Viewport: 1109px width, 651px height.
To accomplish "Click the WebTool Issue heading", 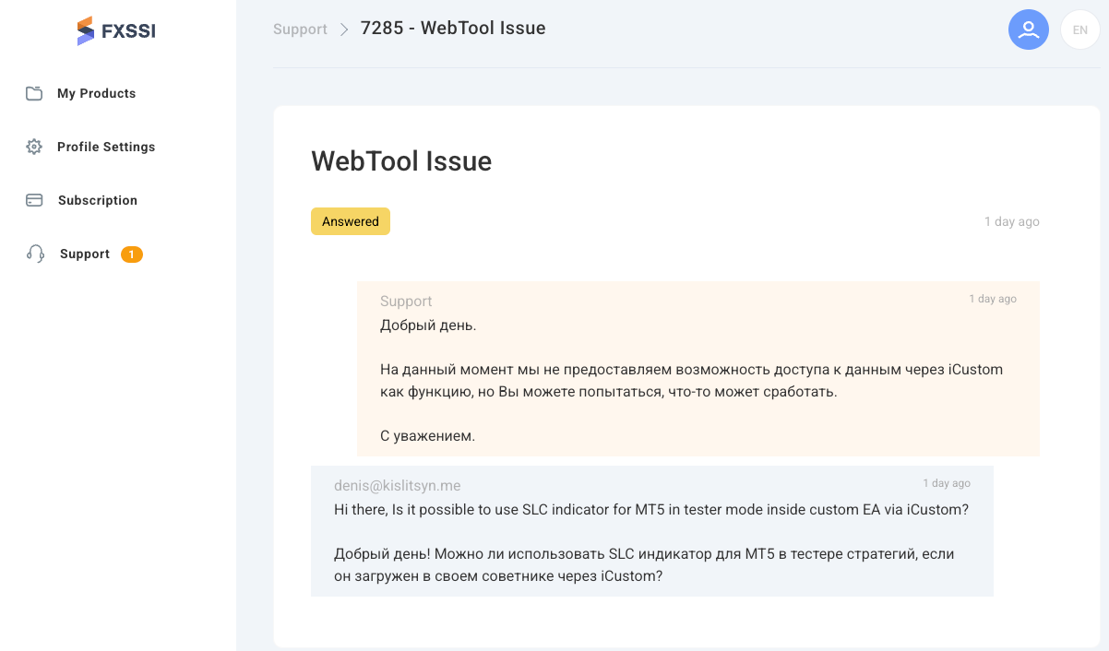I will [x=401, y=161].
